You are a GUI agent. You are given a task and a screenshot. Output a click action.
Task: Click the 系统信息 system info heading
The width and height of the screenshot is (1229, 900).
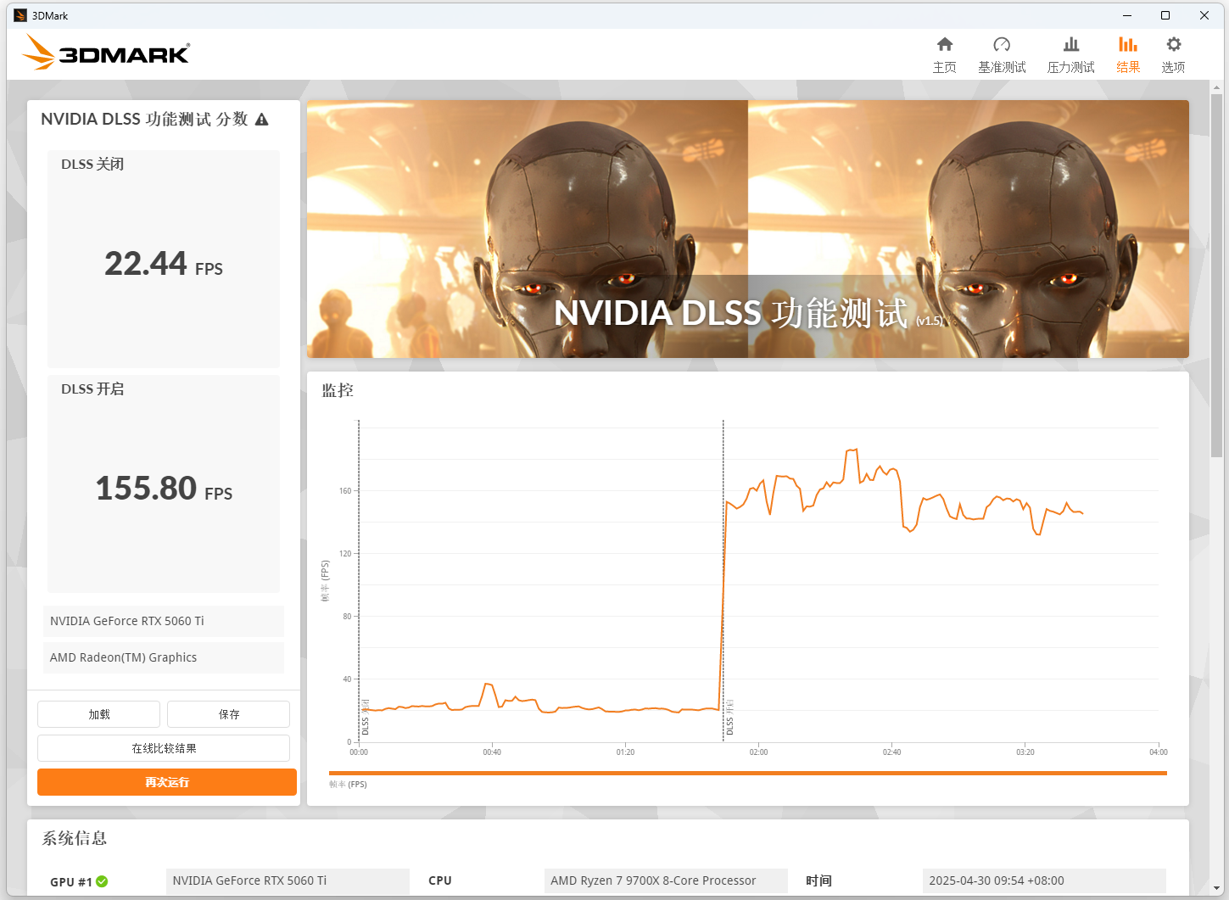[x=75, y=839]
